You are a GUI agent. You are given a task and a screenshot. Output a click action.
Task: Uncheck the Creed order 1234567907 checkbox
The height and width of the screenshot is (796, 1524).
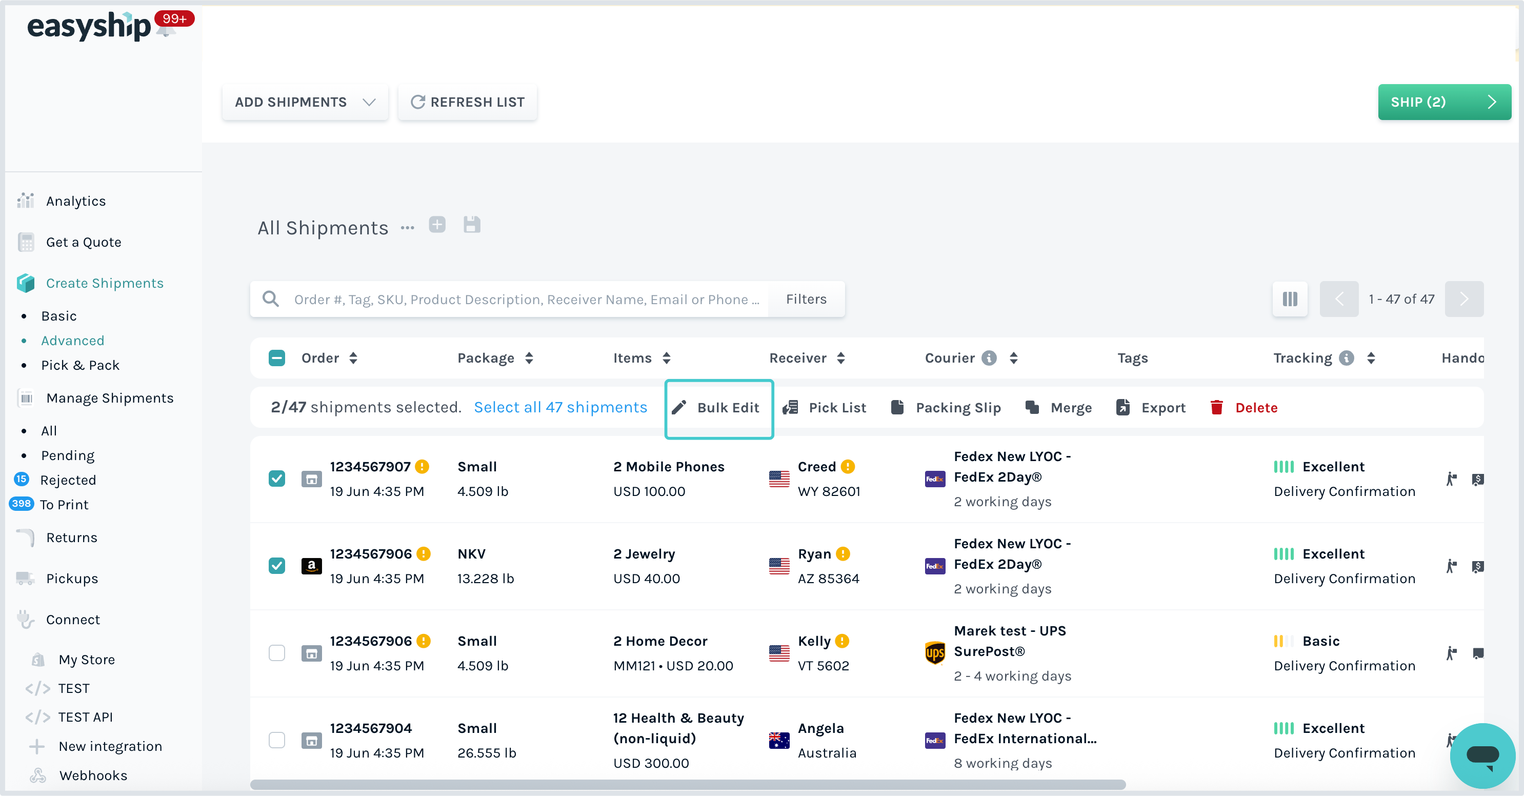[277, 479]
